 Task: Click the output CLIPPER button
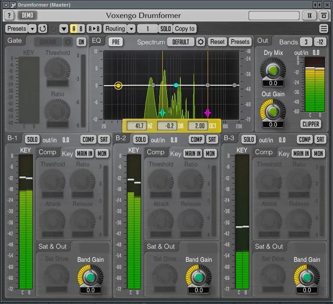click(311, 124)
